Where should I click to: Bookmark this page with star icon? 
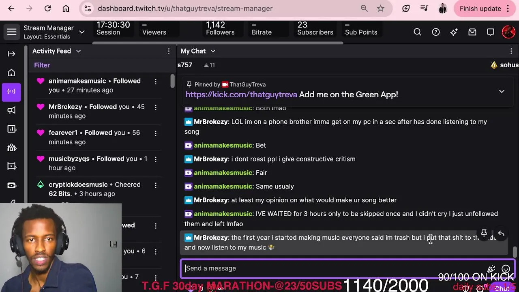tap(380, 9)
